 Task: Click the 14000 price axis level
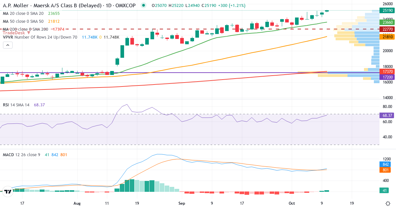tap(388, 98)
